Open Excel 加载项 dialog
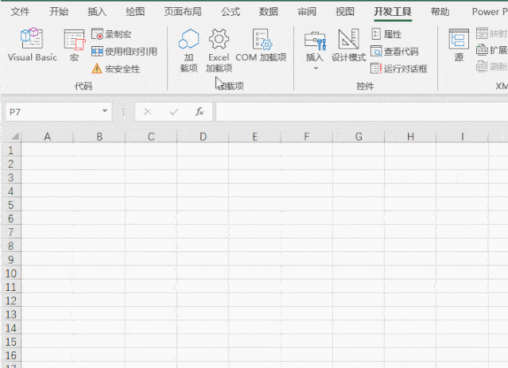This screenshot has height=368, width=508. pyautogui.click(x=219, y=51)
